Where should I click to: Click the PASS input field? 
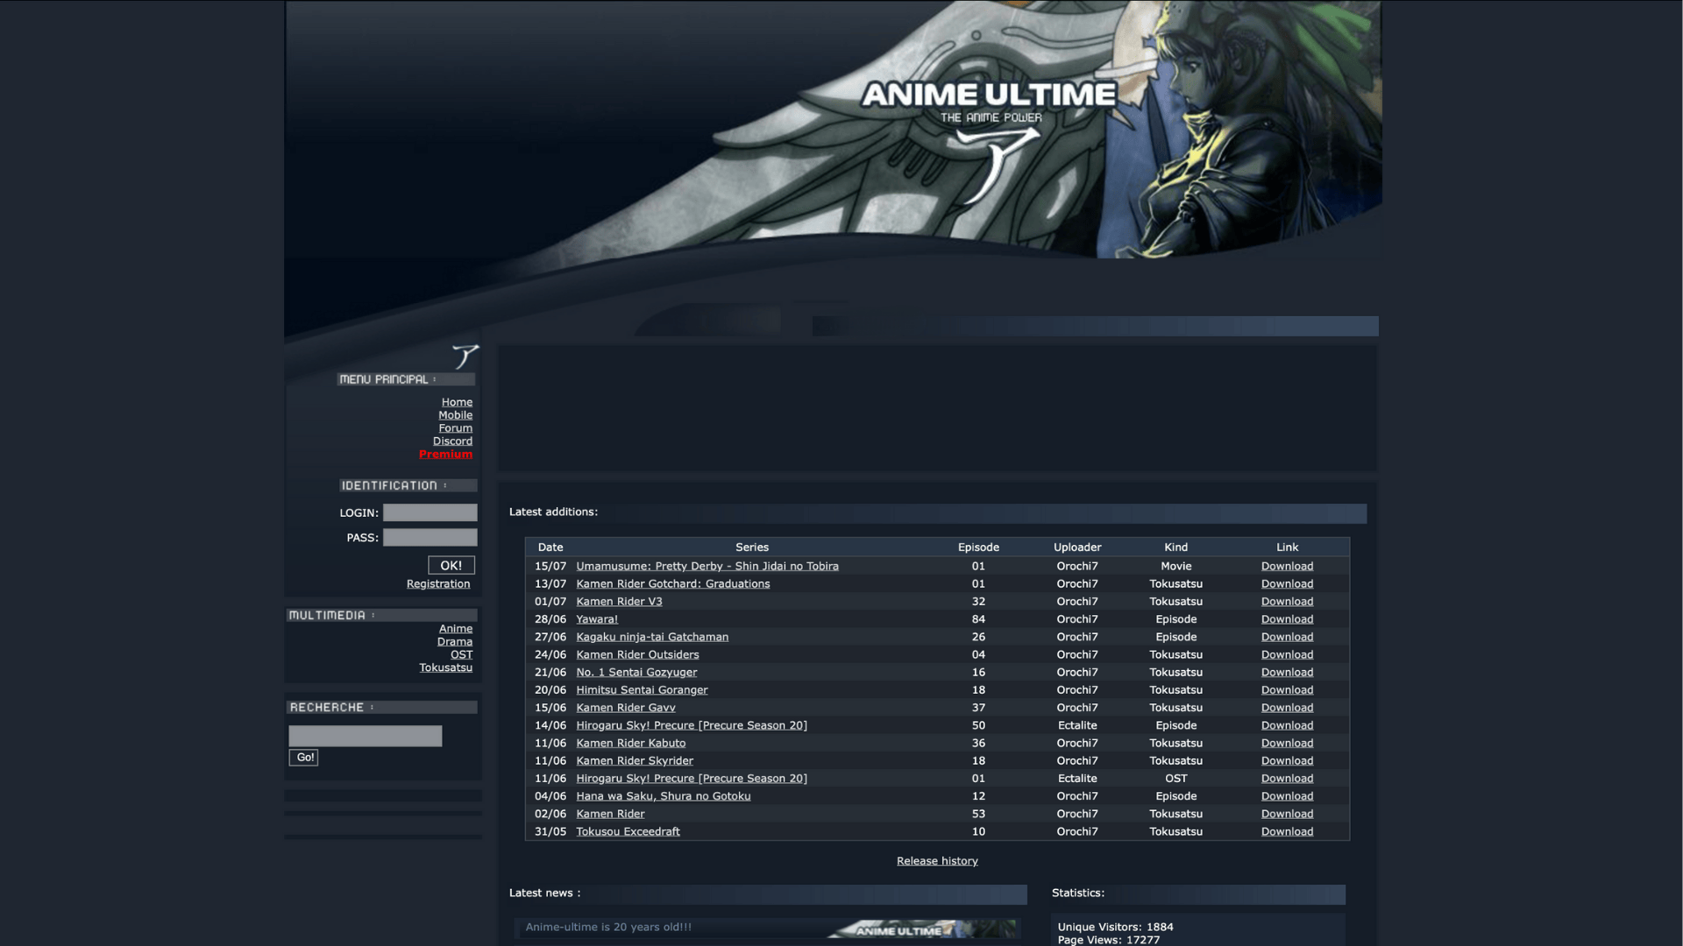click(430, 538)
